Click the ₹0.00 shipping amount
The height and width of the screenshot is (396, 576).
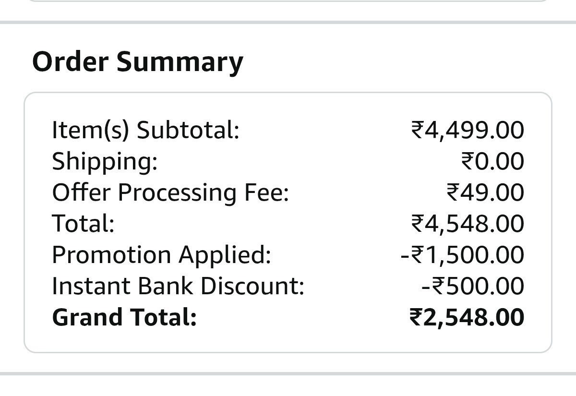[x=492, y=161]
